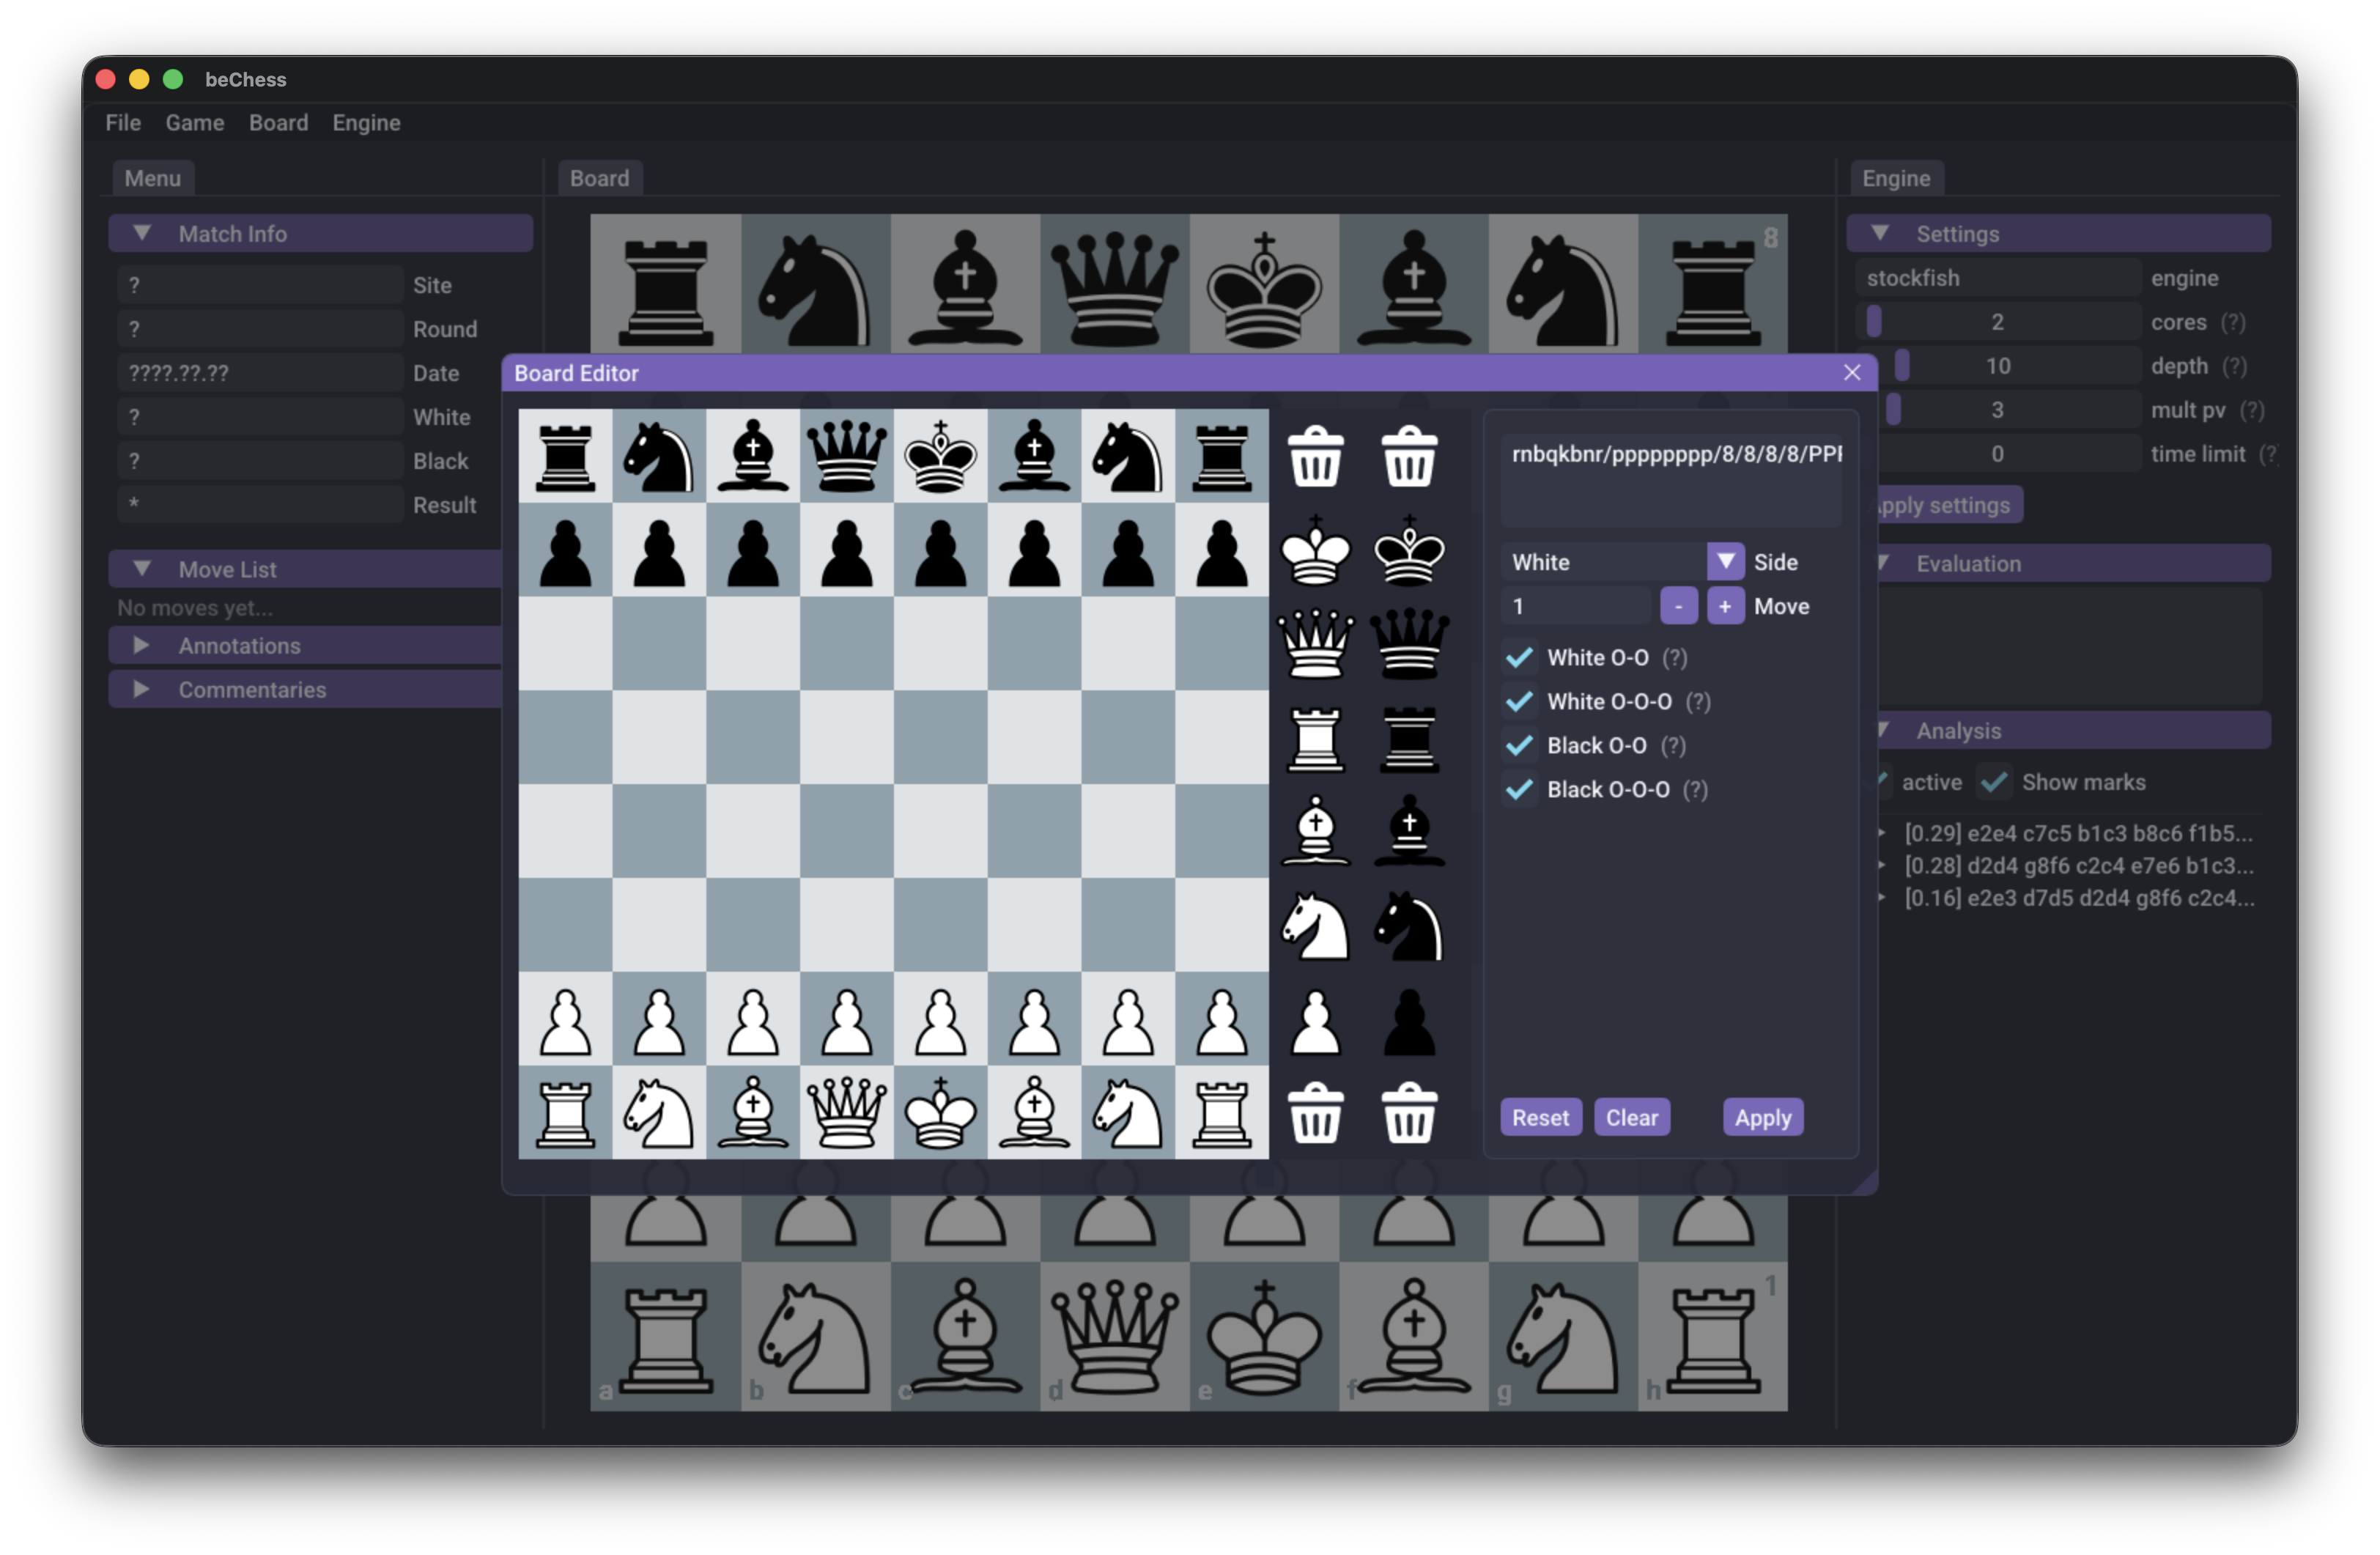Click the FEN string text field
The height and width of the screenshot is (1555, 2380).
click(1670, 468)
